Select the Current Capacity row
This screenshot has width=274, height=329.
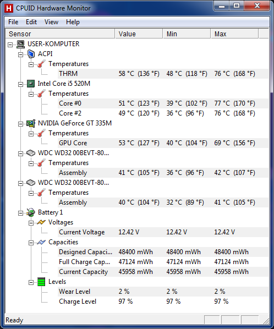point(163,272)
